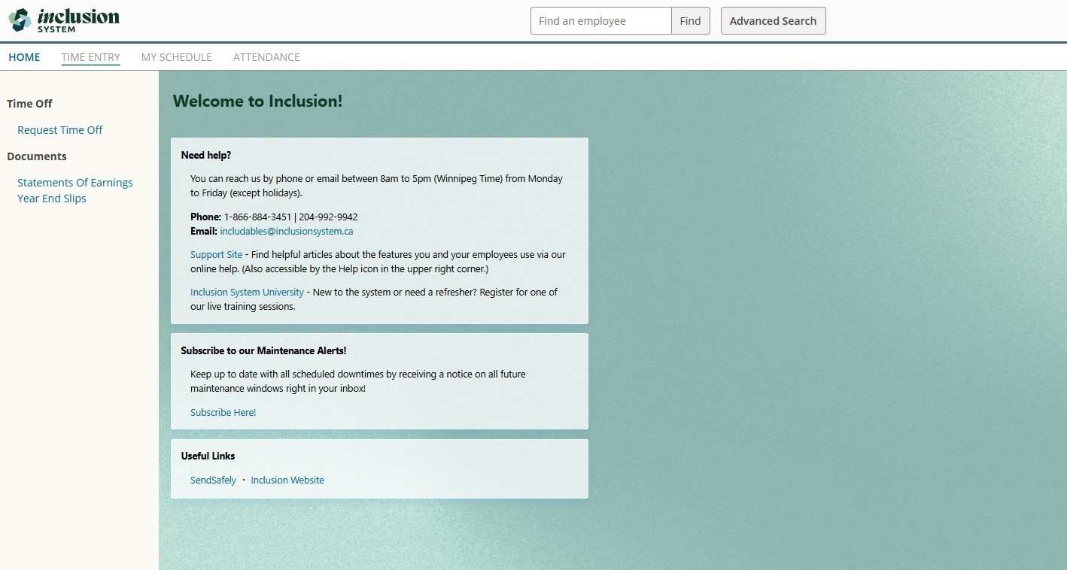1067x570 pixels.
Task: Click the Useful Links heading
Action: click(x=208, y=456)
